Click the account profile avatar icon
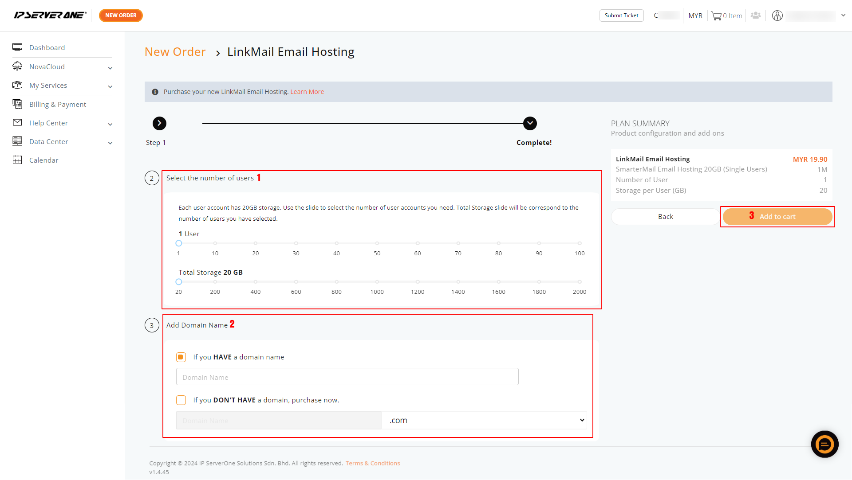 (777, 16)
